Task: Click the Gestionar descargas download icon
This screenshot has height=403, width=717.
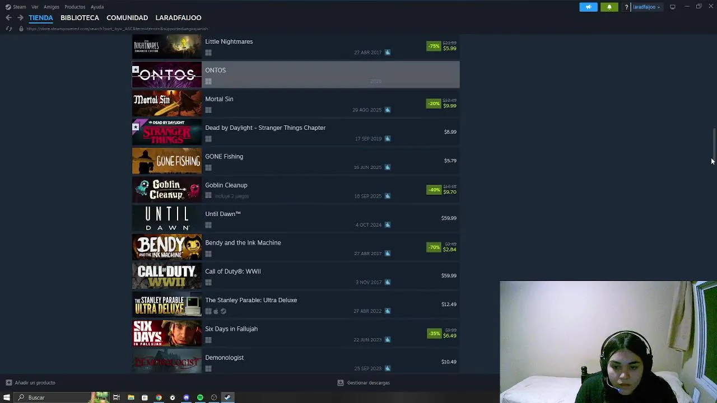Action: point(340,383)
